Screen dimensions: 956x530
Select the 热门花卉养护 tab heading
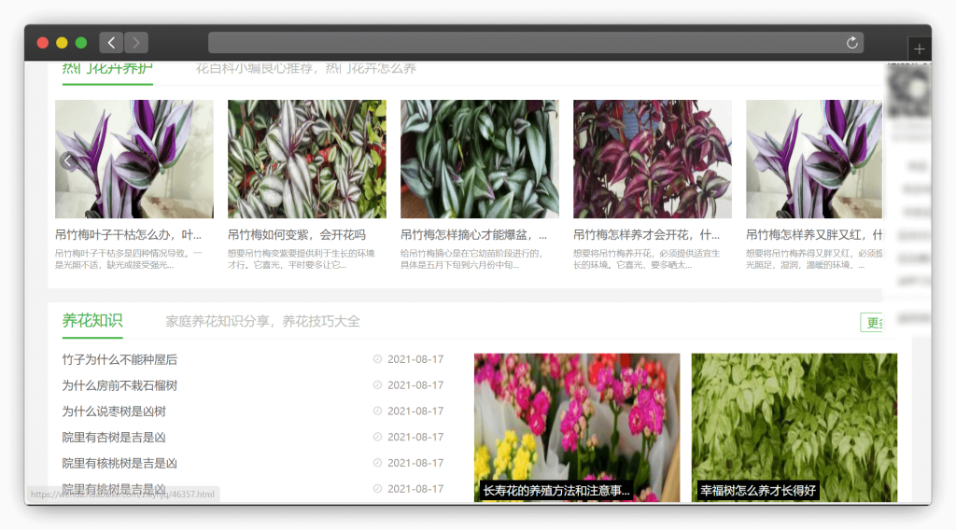pos(107,68)
